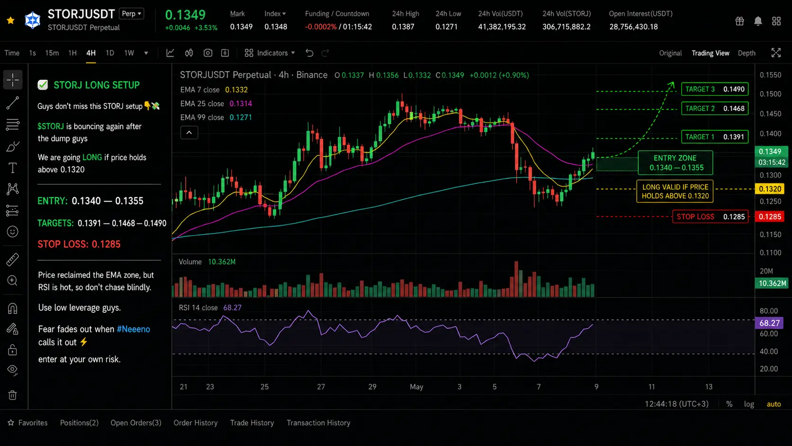Viewport: 792px width, 446px height.
Task: Open the Indicators dropdown
Action: coord(270,53)
